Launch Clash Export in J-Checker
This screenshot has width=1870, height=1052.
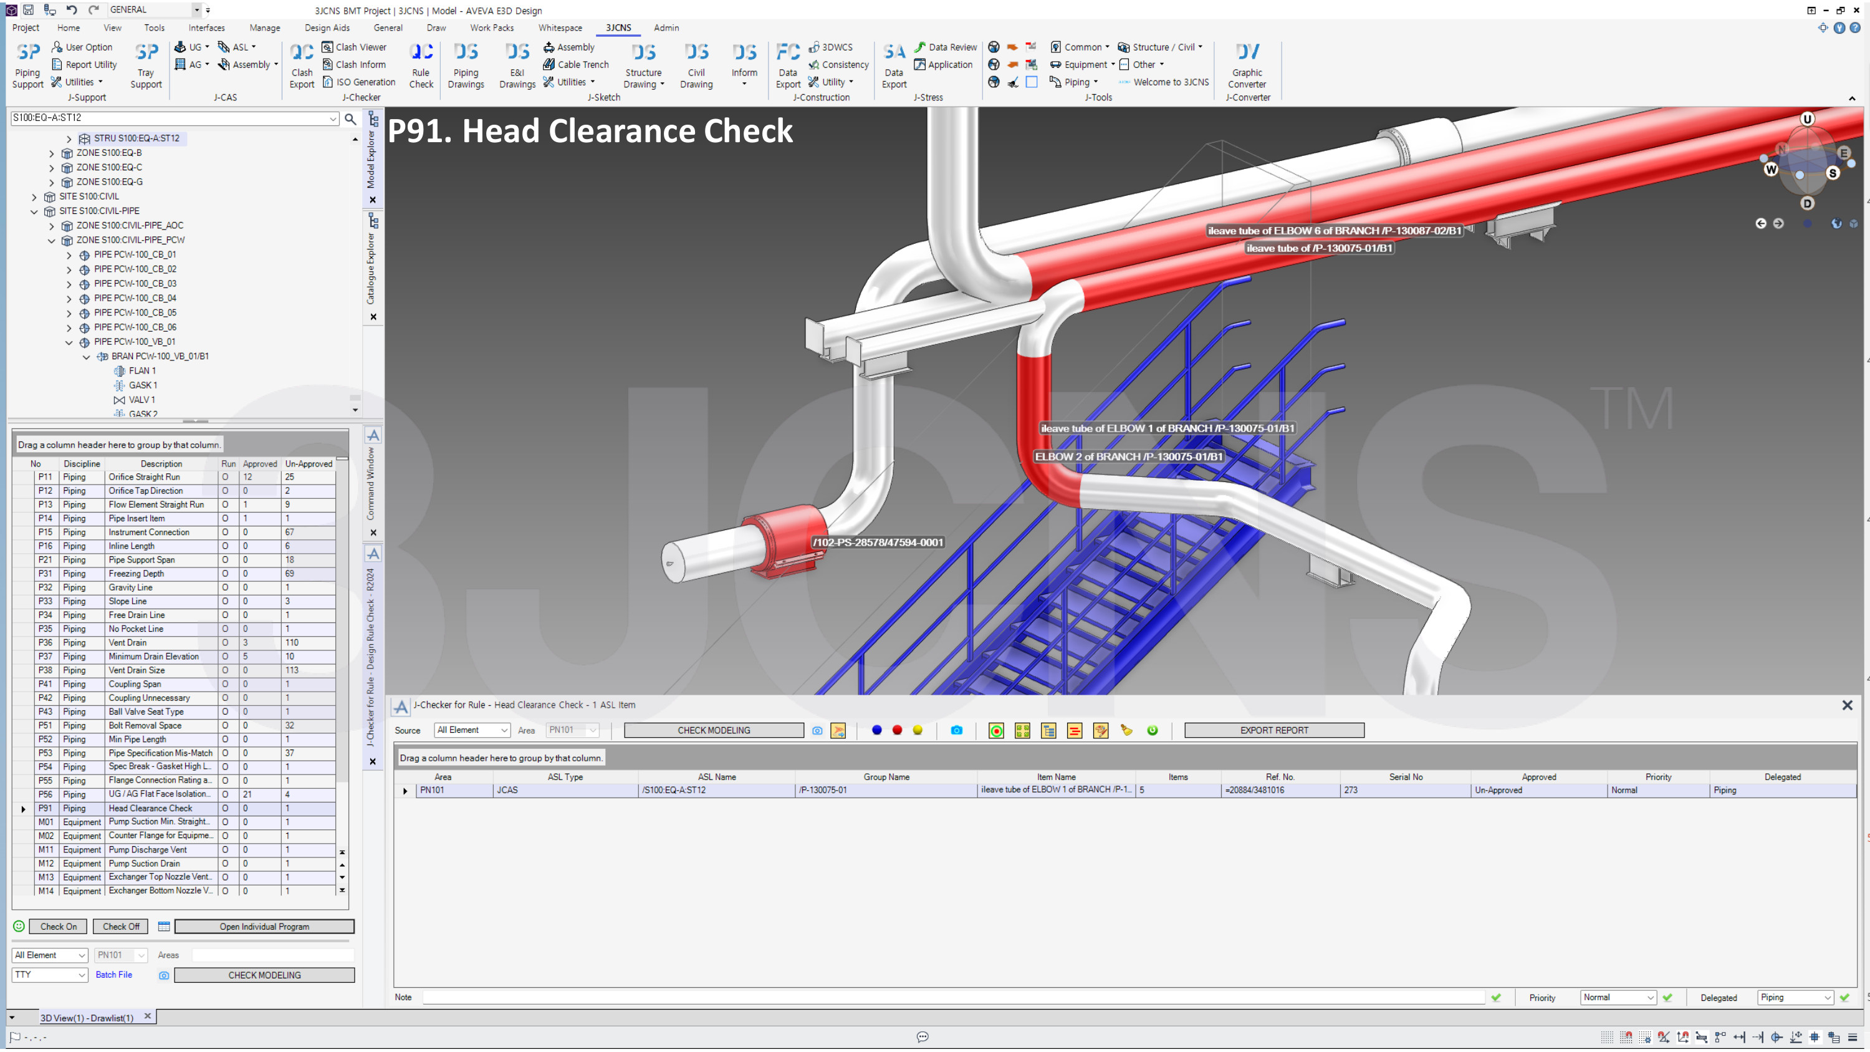pos(302,65)
